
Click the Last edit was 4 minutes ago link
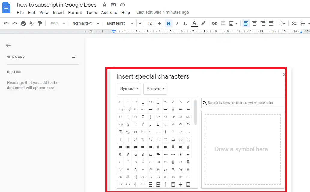(163, 12)
